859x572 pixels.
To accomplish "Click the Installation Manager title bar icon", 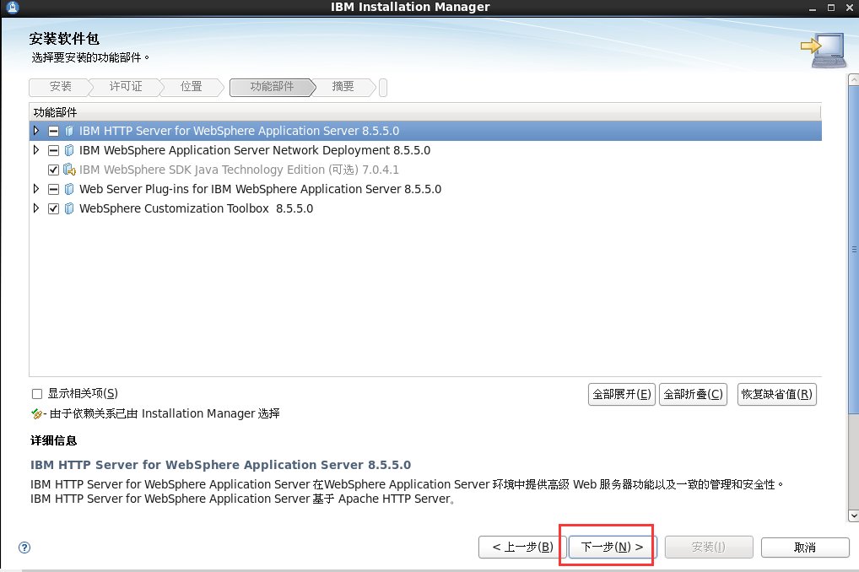I will pyautogui.click(x=12, y=7).
